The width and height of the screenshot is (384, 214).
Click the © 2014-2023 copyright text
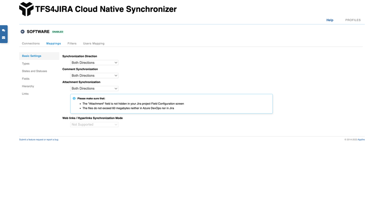(x=351, y=140)
